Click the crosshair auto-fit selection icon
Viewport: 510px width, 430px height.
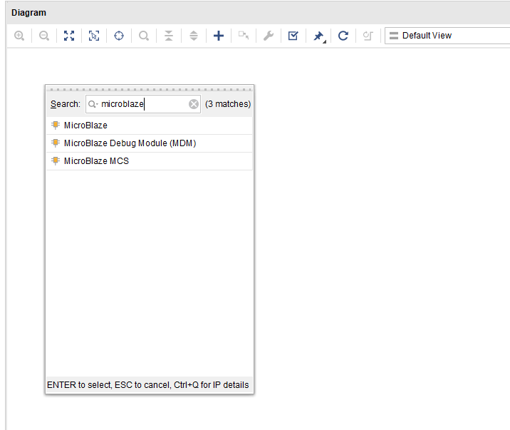click(x=119, y=36)
